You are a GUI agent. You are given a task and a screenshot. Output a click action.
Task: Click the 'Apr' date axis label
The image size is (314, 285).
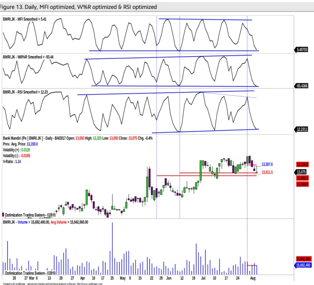click(82, 278)
